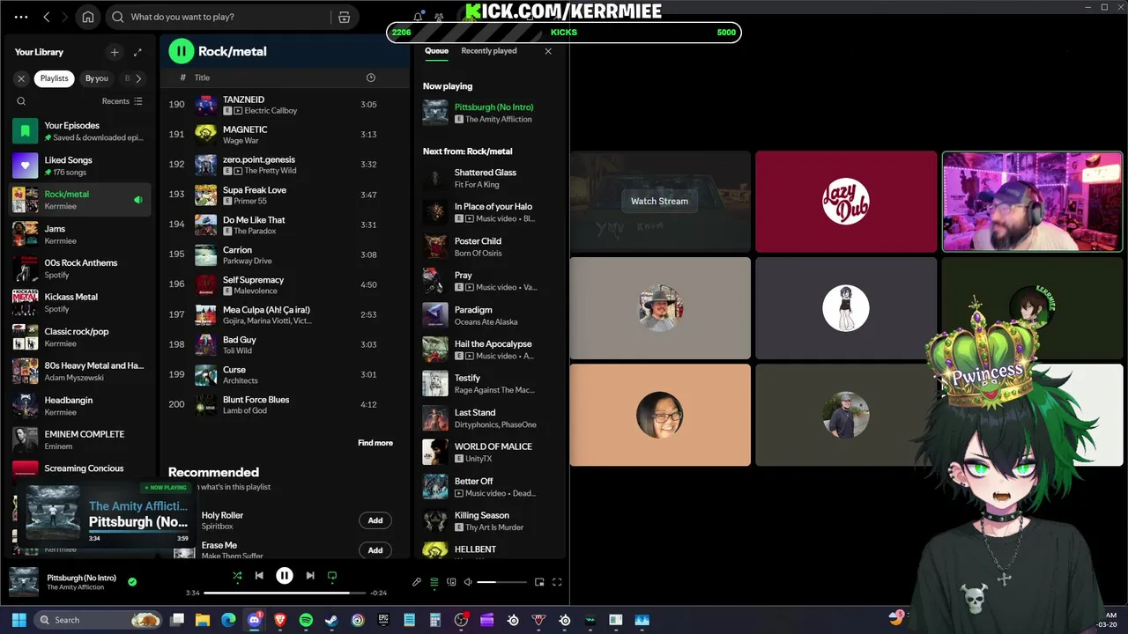Viewport: 1128px width, 634px height.
Task: Expand Your Library panel
Action: [x=137, y=52]
